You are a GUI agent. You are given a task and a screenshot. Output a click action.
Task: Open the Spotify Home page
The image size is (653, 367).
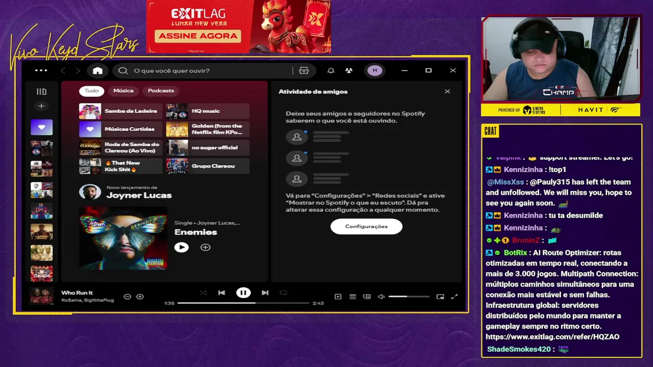pos(97,70)
